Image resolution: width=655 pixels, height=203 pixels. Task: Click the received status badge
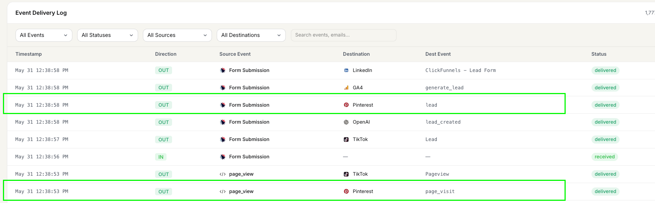pyautogui.click(x=605, y=157)
